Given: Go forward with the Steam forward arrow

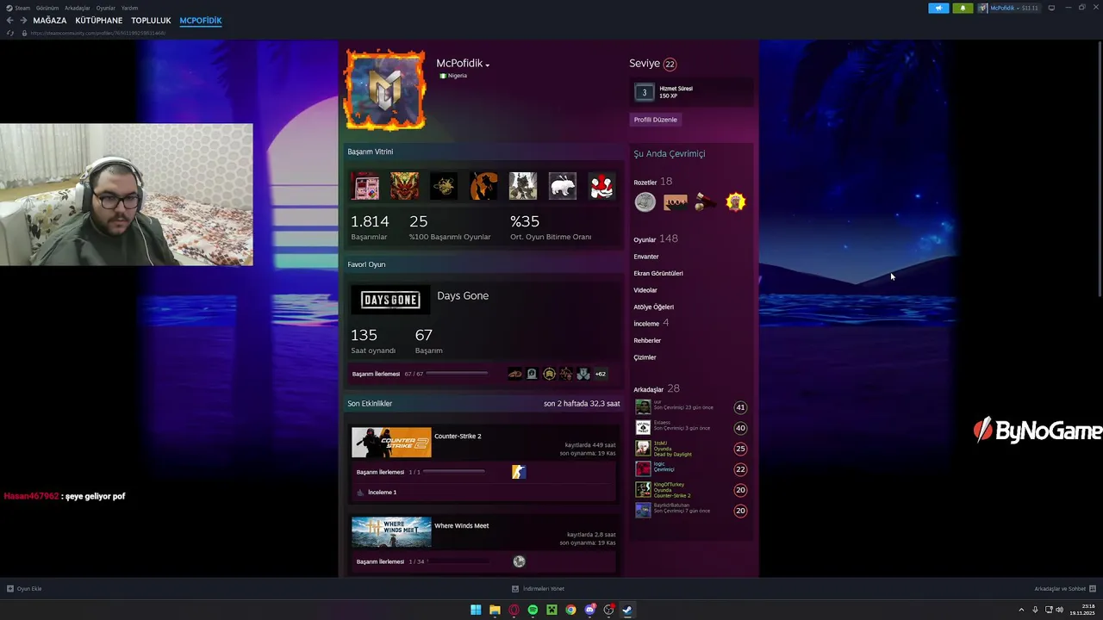Looking at the screenshot, I should click(x=23, y=21).
